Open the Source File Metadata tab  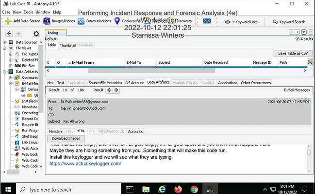pos(105,83)
